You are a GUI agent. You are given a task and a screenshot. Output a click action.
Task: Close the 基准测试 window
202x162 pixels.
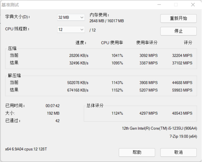coord(193,5)
